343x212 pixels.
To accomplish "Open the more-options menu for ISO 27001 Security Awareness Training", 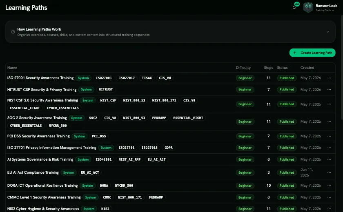I will tap(329, 78).
